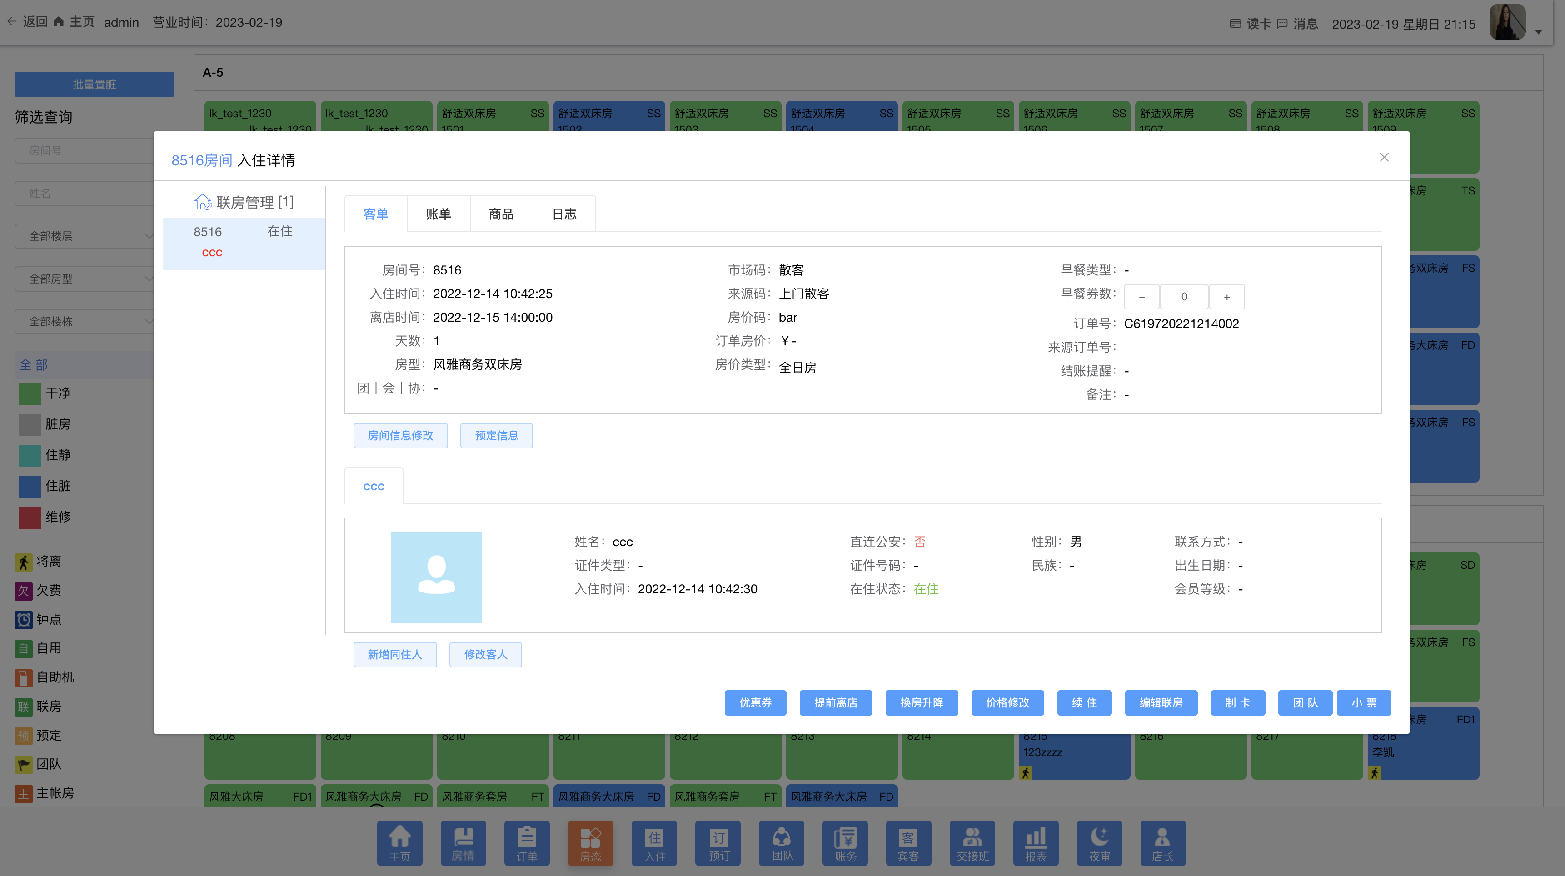Viewport: 1565px width, 876px height.
Task: Click the 预定信息 button
Action: coord(496,436)
